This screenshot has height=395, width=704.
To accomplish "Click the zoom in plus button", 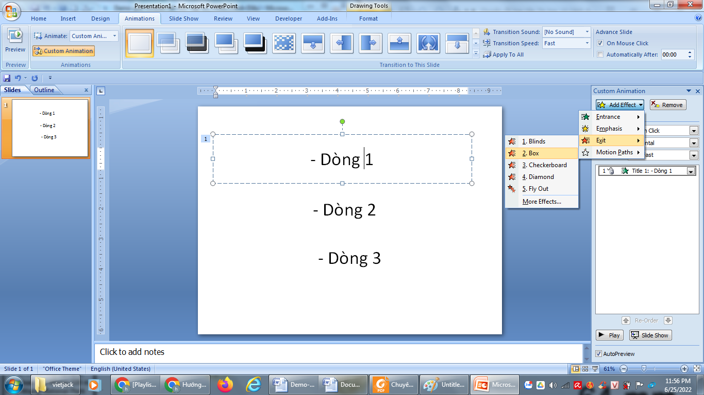I will coord(684,369).
